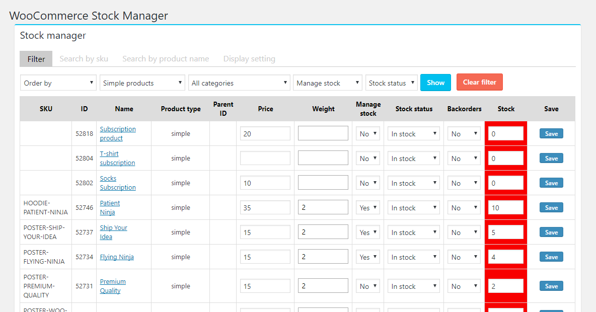
Task: Save the Flying Ninja row
Action: (x=551, y=257)
